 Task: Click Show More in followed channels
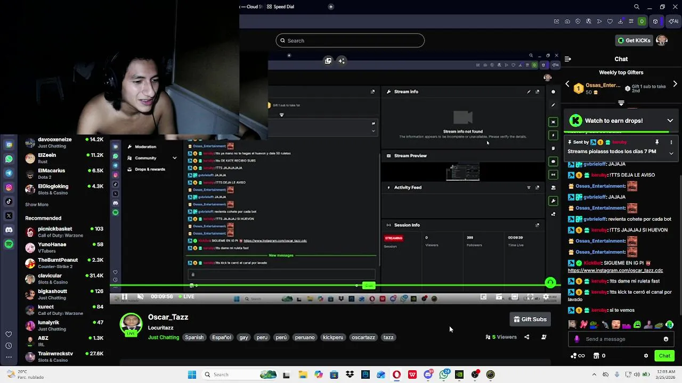pos(37,204)
